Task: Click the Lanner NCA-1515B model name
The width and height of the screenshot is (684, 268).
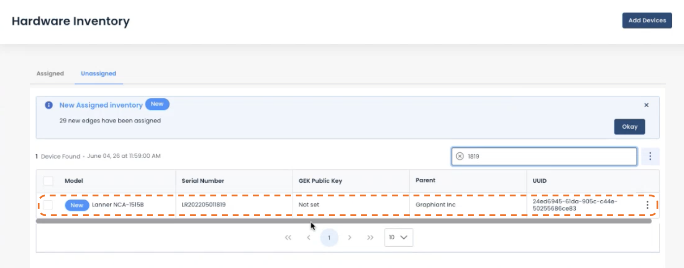Action: [118, 204]
